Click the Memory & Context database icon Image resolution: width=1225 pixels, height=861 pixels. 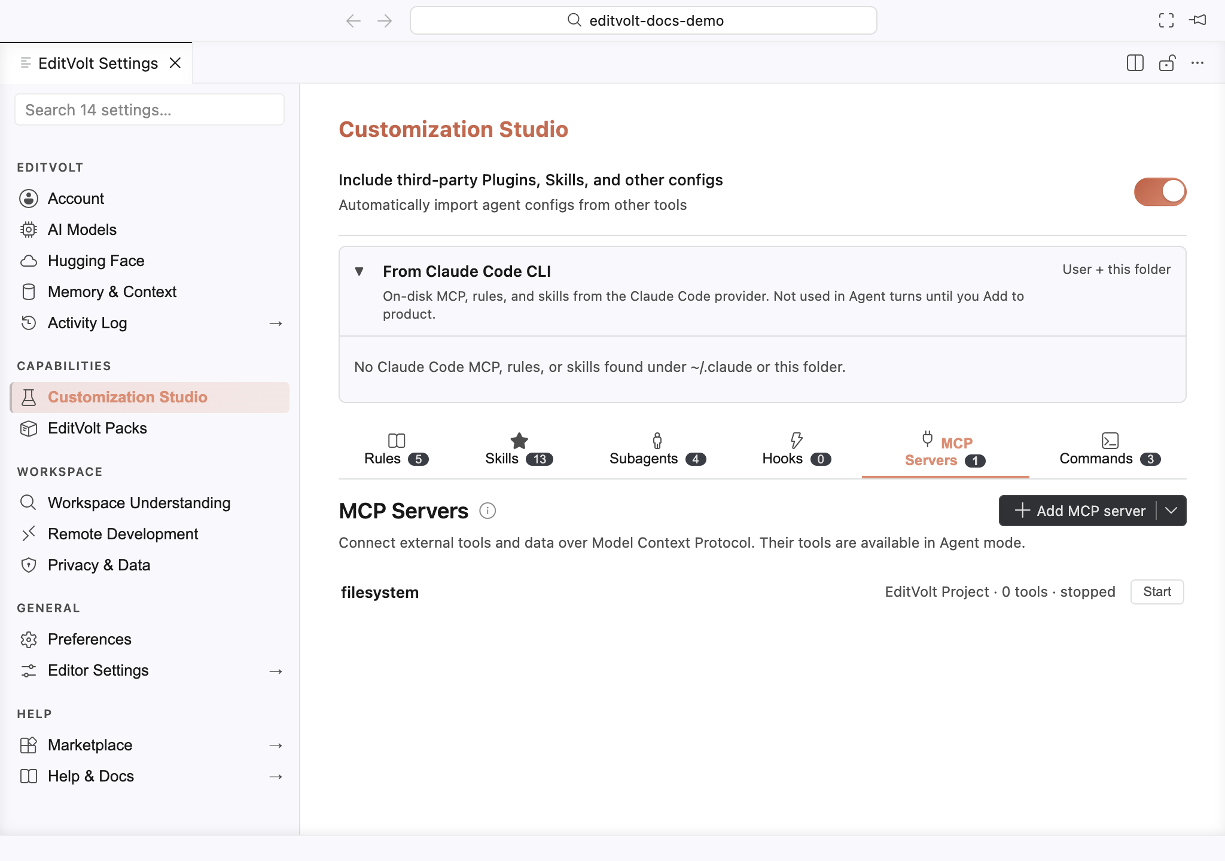click(x=29, y=292)
